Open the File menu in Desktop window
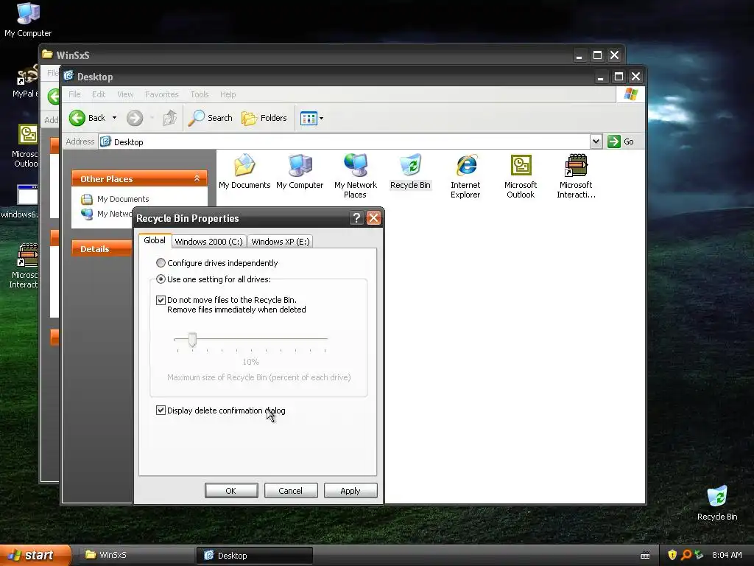This screenshot has height=566, width=754. point(74,94)
